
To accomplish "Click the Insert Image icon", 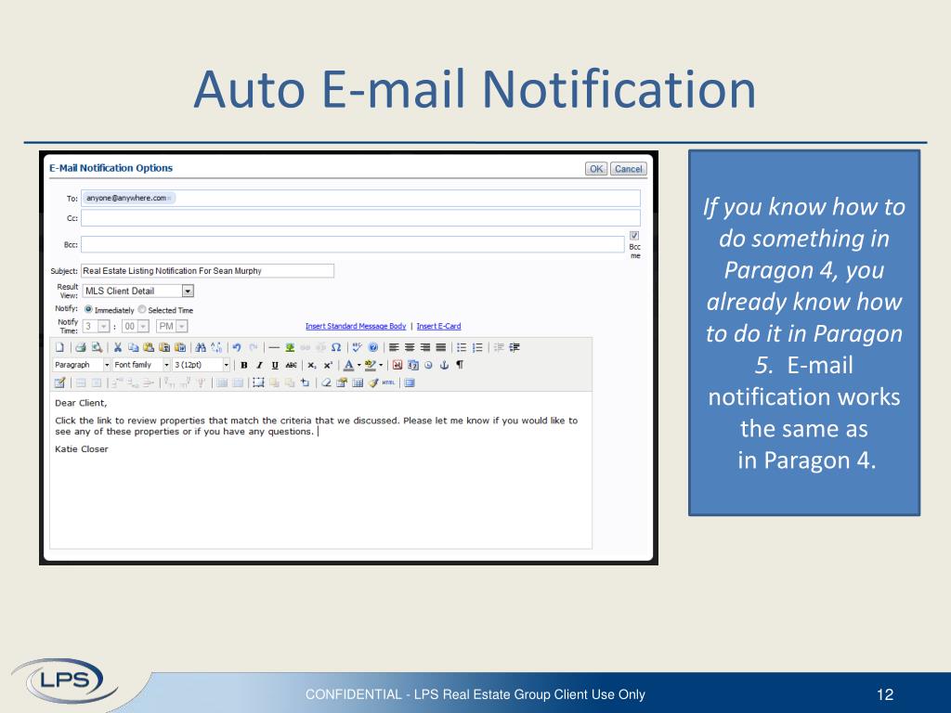I will click(290, 347).
